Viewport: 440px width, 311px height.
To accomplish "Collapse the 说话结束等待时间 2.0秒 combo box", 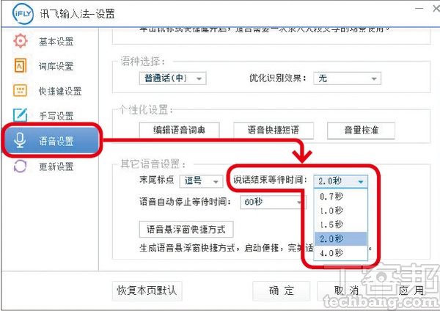I will point(341,181).
